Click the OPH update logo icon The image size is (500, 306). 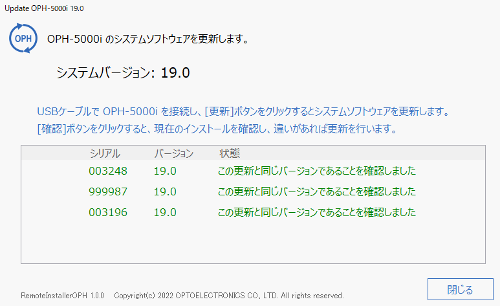point(23,38)
